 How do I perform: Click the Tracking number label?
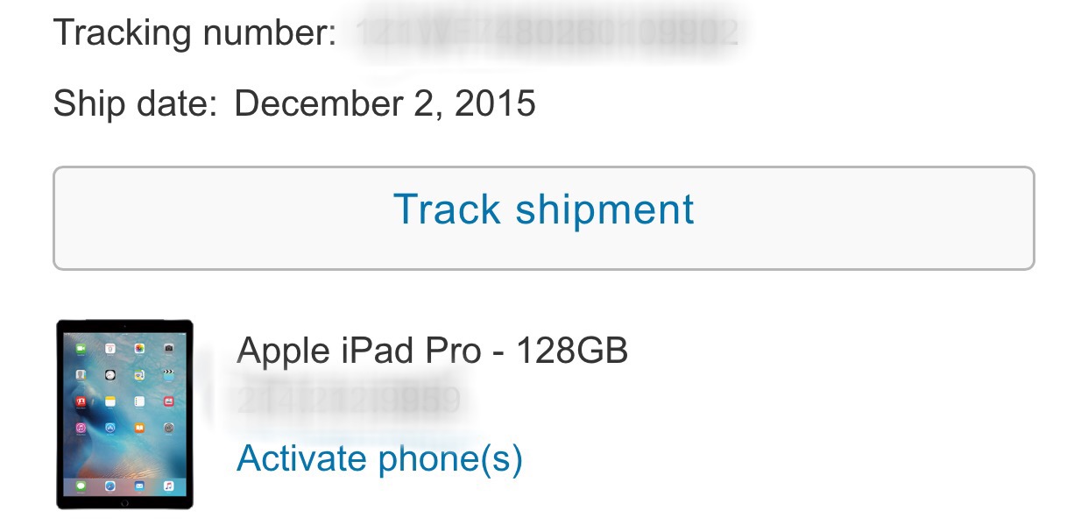tap(194, 33)
